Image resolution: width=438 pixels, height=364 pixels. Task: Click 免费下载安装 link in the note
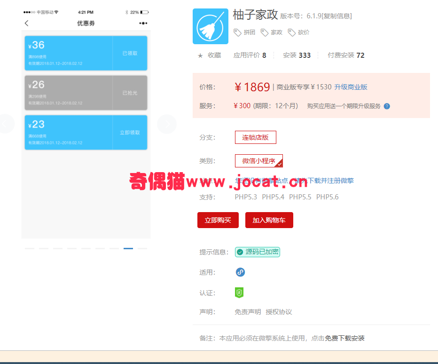point(344,338)
